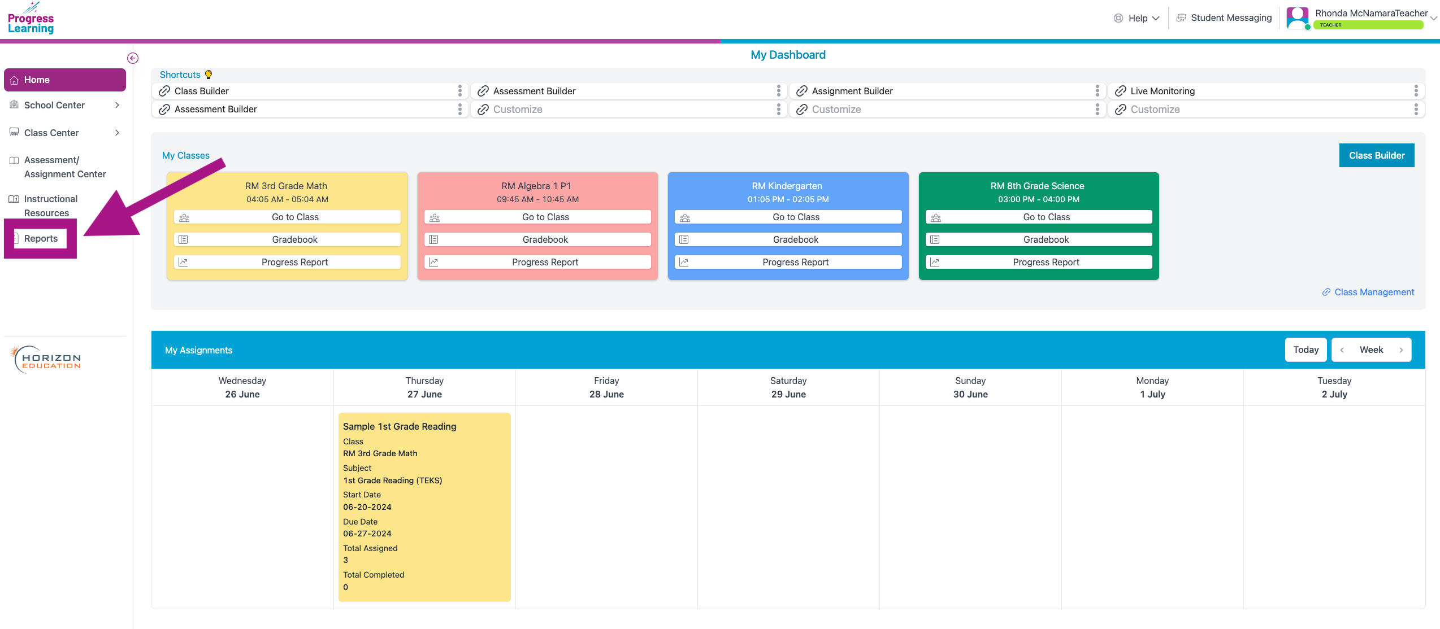Switch to the Week view
The height and width of the screenshot is (629, 1440).
tap(1372, 349)
